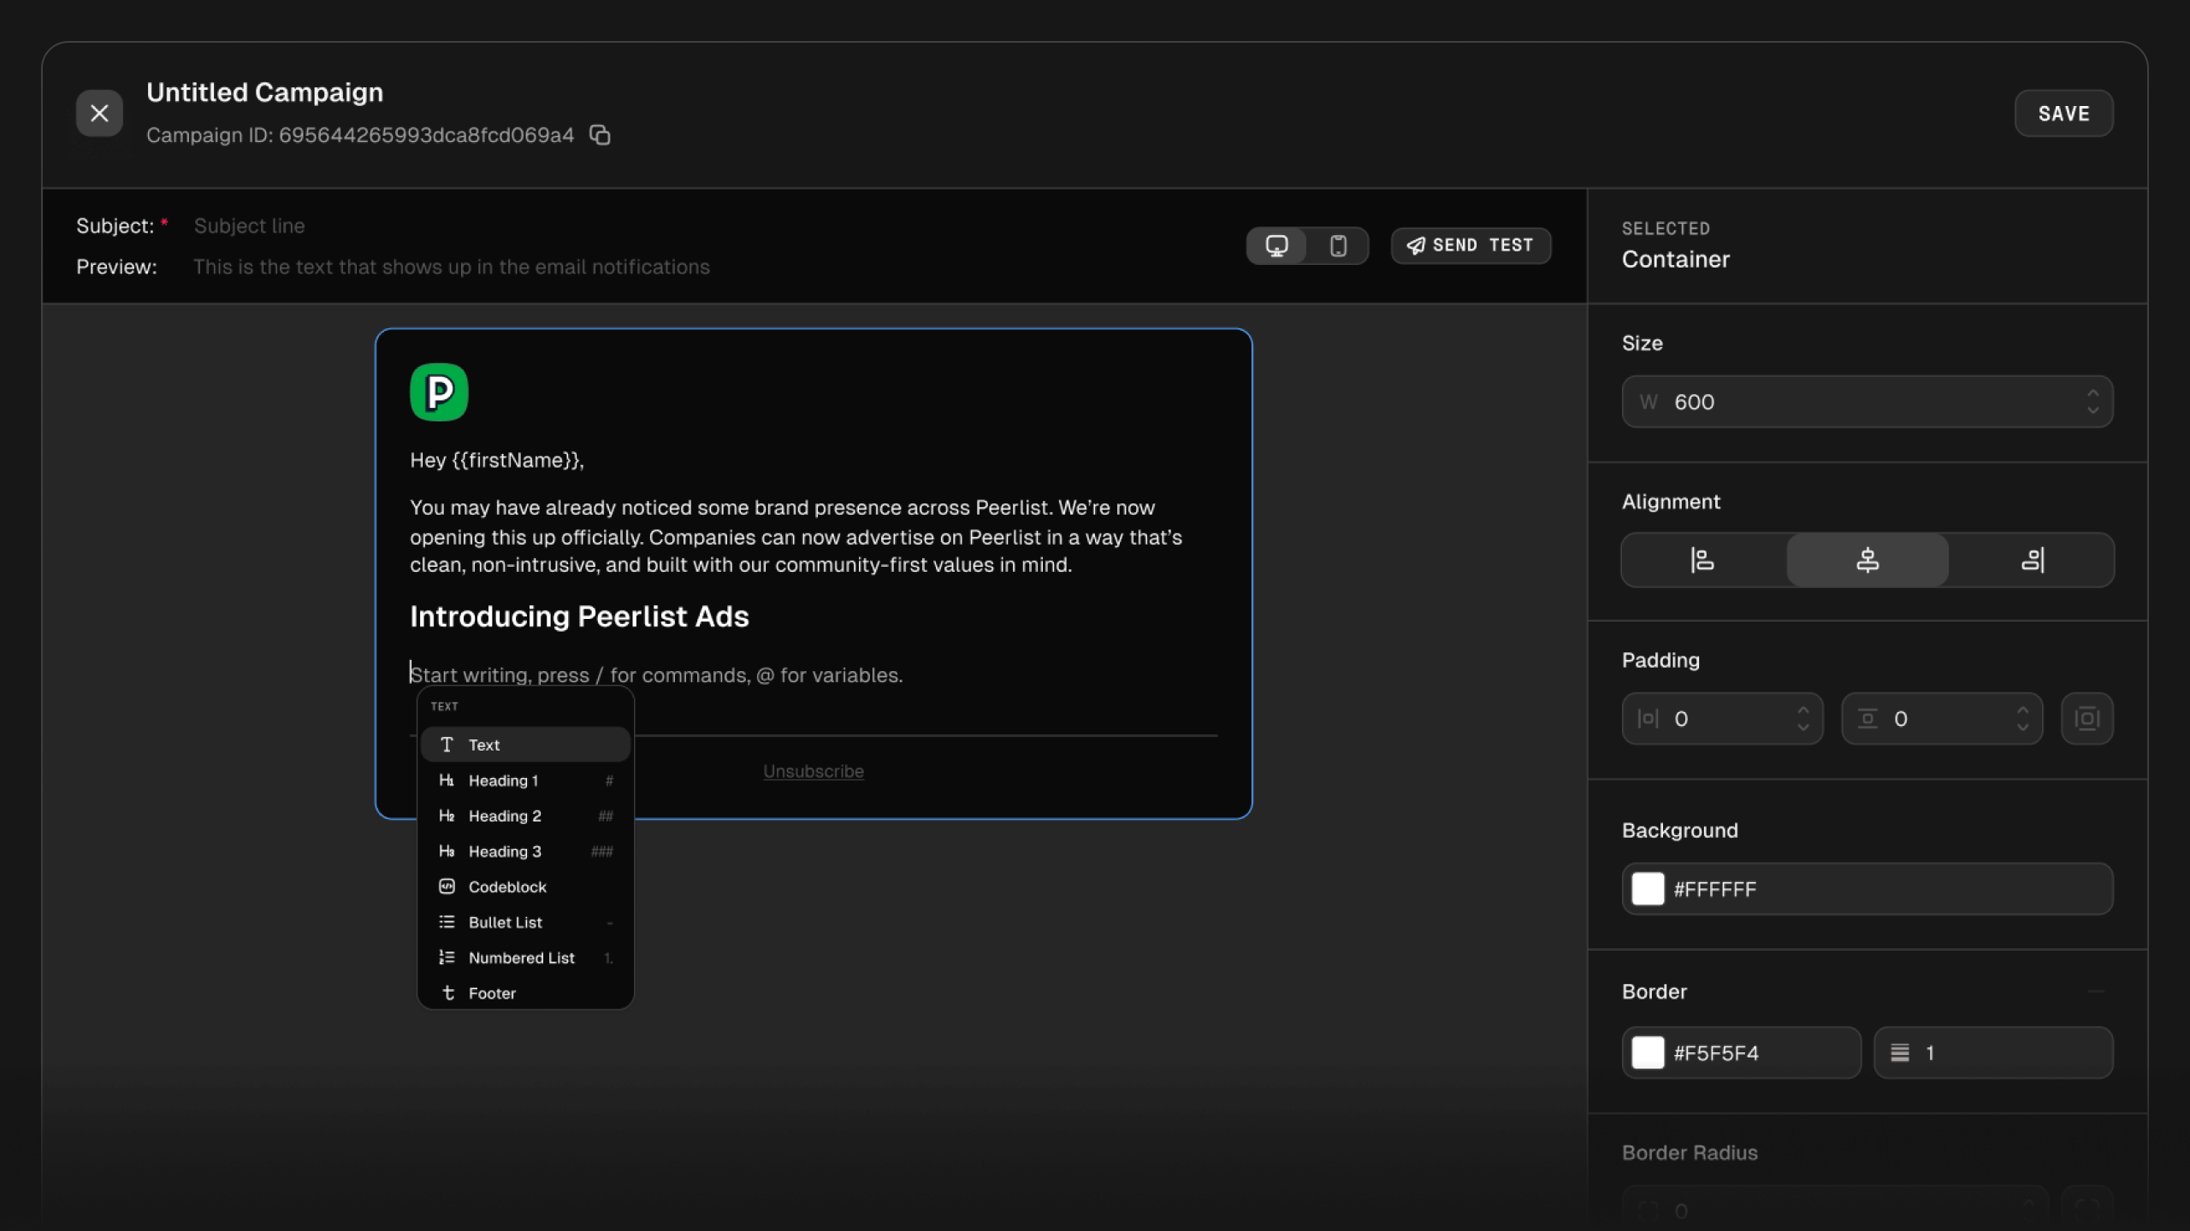Click the Codeblock icon in command menu
The height and width of the screenshot is (1231, 2190).
click(x=447, y=886)
